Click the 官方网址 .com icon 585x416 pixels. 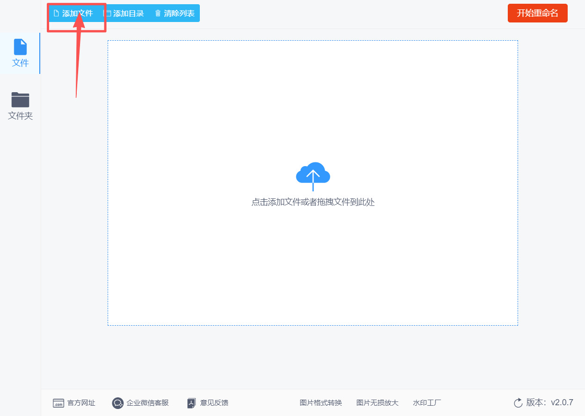[58, 403]
